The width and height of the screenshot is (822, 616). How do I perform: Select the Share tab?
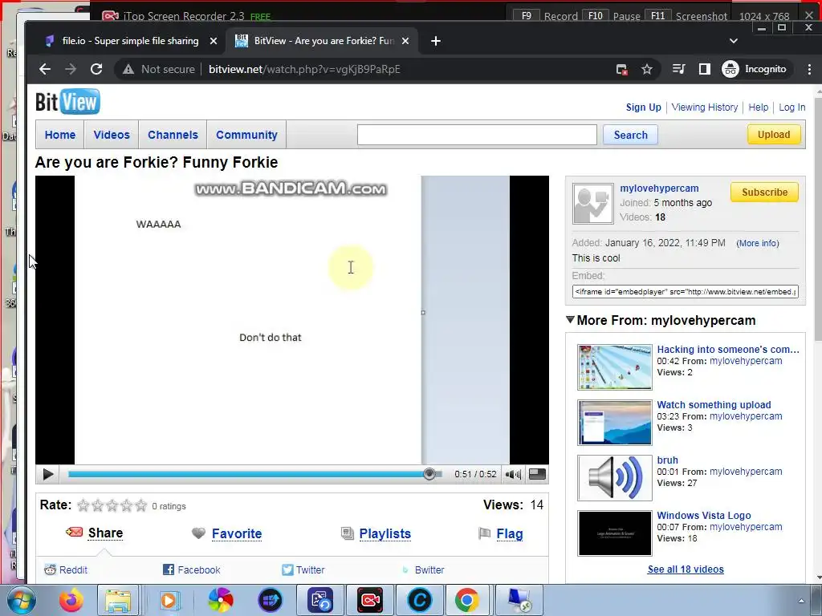pos(105,533)
